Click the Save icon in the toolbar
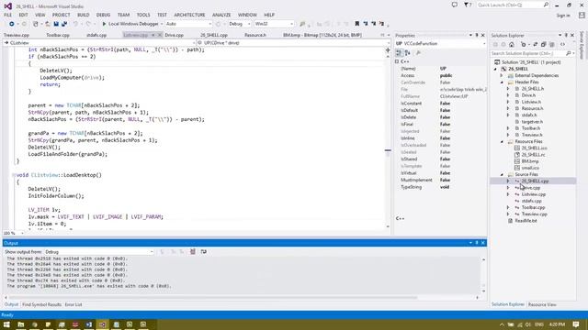The height and width of the screenshot is (330, 588). coord(56,24)
